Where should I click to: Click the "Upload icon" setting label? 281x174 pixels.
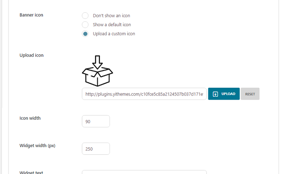(32, 55)
